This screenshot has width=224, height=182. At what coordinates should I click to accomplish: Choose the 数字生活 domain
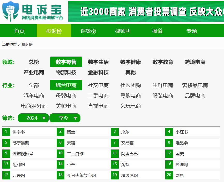click(x=98, y=62)
